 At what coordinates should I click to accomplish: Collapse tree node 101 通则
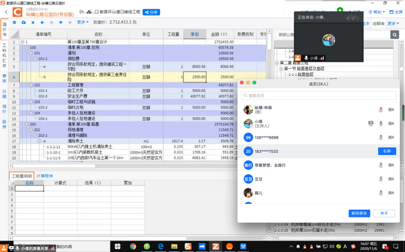point(31,53)
